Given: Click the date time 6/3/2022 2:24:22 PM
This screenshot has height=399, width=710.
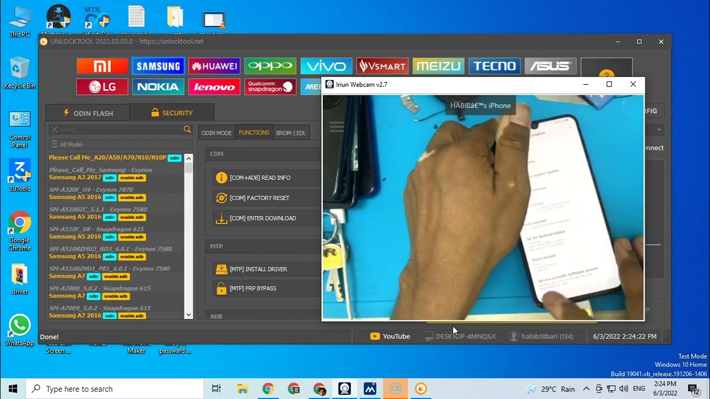Looking at the screenshot, I should click(625, 336).
